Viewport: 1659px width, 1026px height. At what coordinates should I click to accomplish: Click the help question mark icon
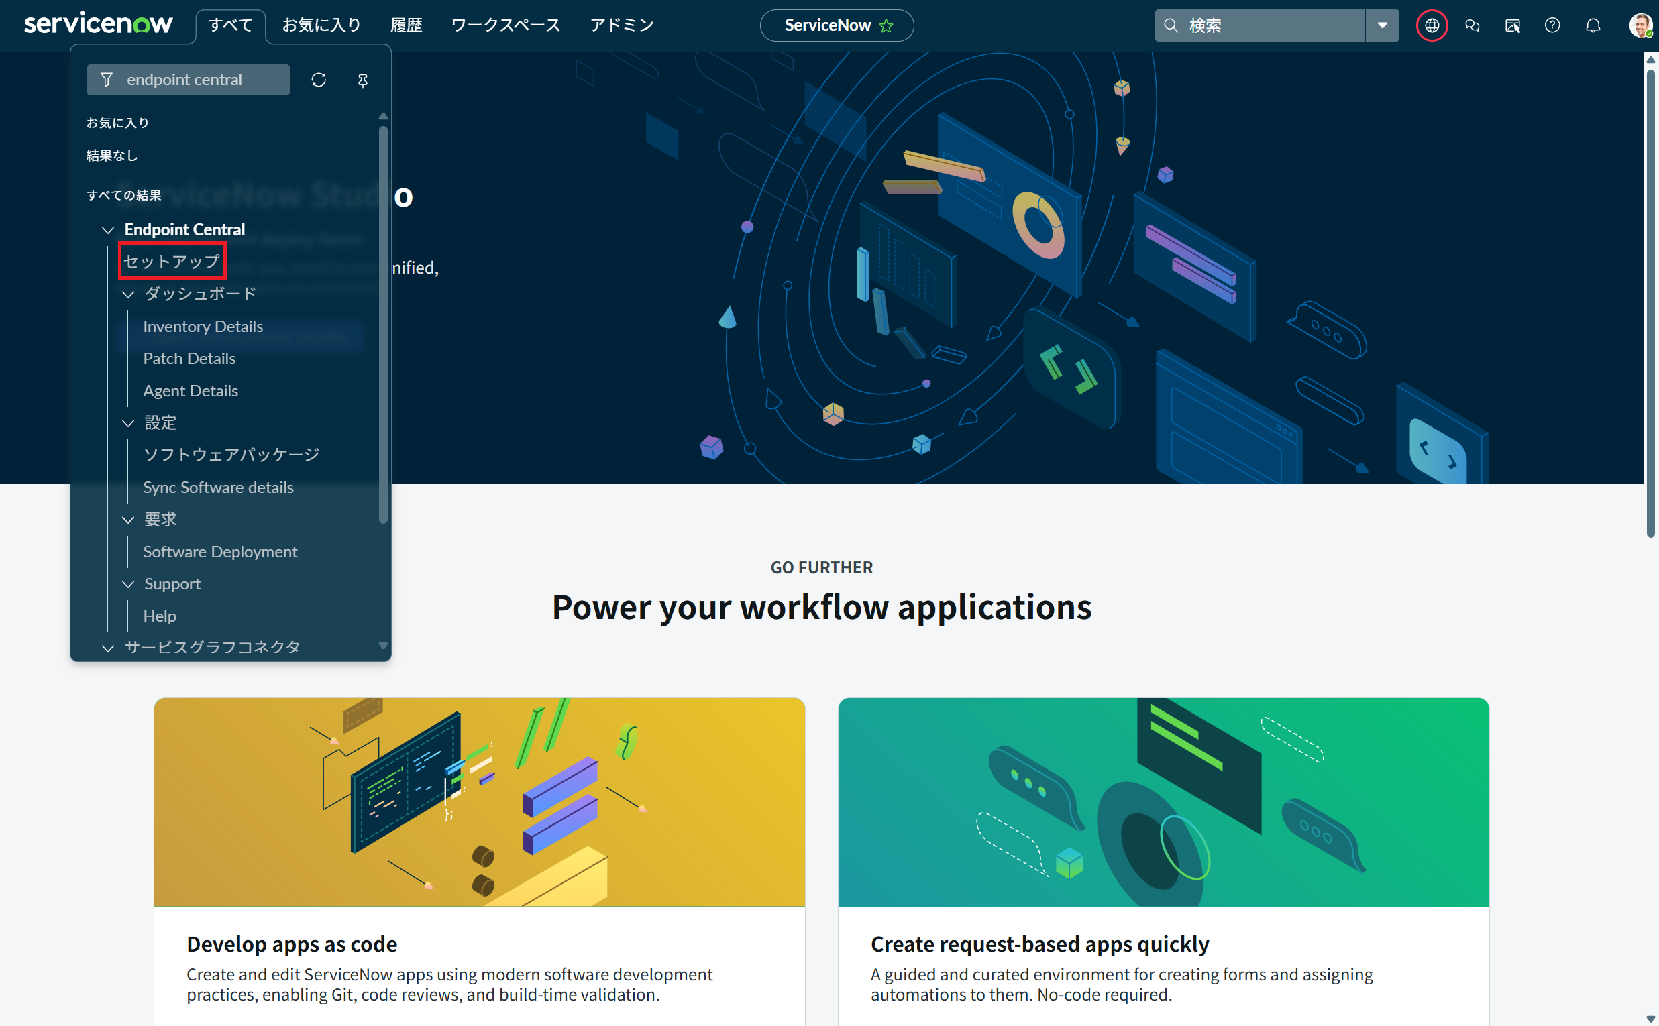(1552, 25)
